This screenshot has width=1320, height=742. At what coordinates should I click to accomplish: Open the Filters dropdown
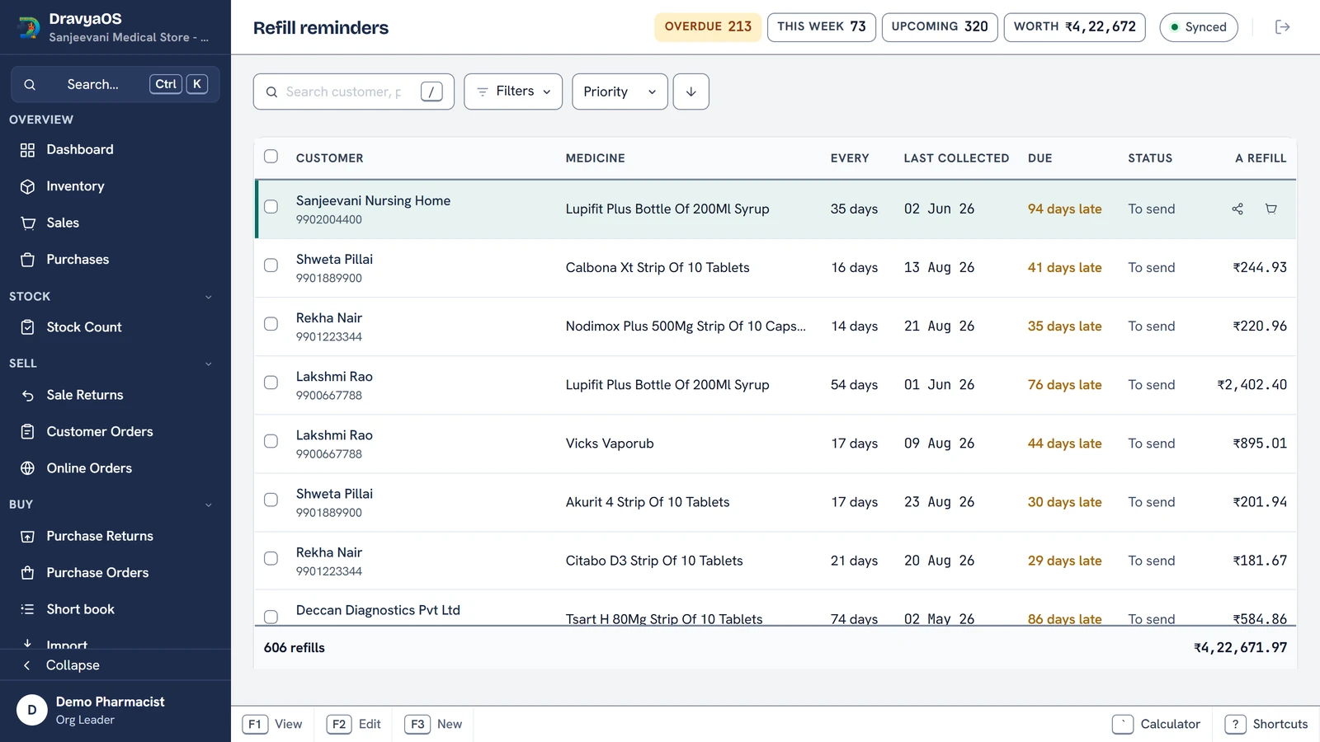point(513,92)
